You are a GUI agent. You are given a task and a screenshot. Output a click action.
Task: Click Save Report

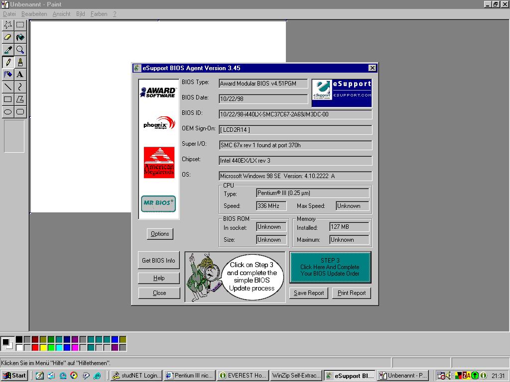(x=309, y=293)
